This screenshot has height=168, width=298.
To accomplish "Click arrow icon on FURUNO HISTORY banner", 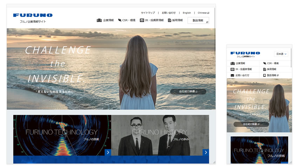I will click(206, 152).
